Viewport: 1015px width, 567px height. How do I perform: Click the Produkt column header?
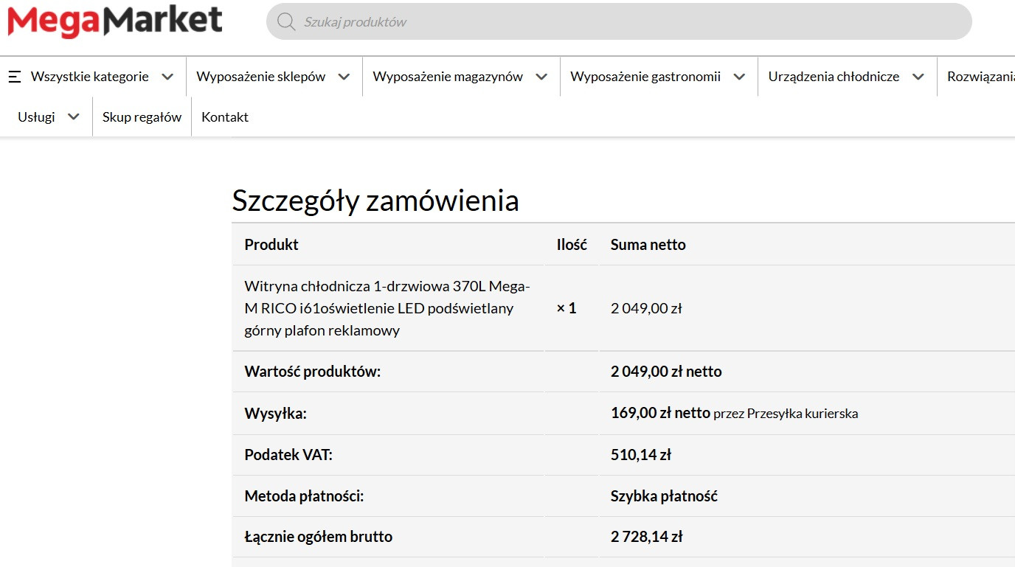pos(271,245)
